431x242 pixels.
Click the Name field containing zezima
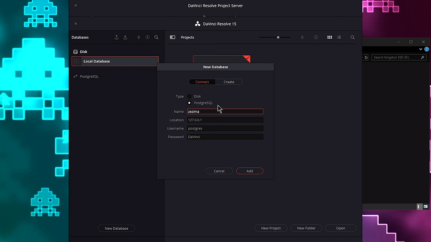tap(225, 112)
